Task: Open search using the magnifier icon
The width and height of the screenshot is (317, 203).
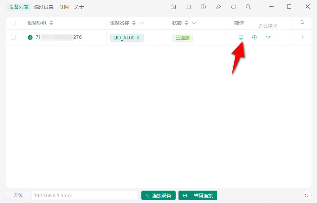Action: 248,6
